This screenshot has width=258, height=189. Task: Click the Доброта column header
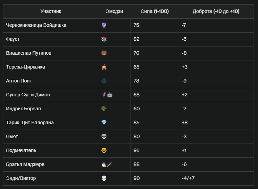(216, 11)
